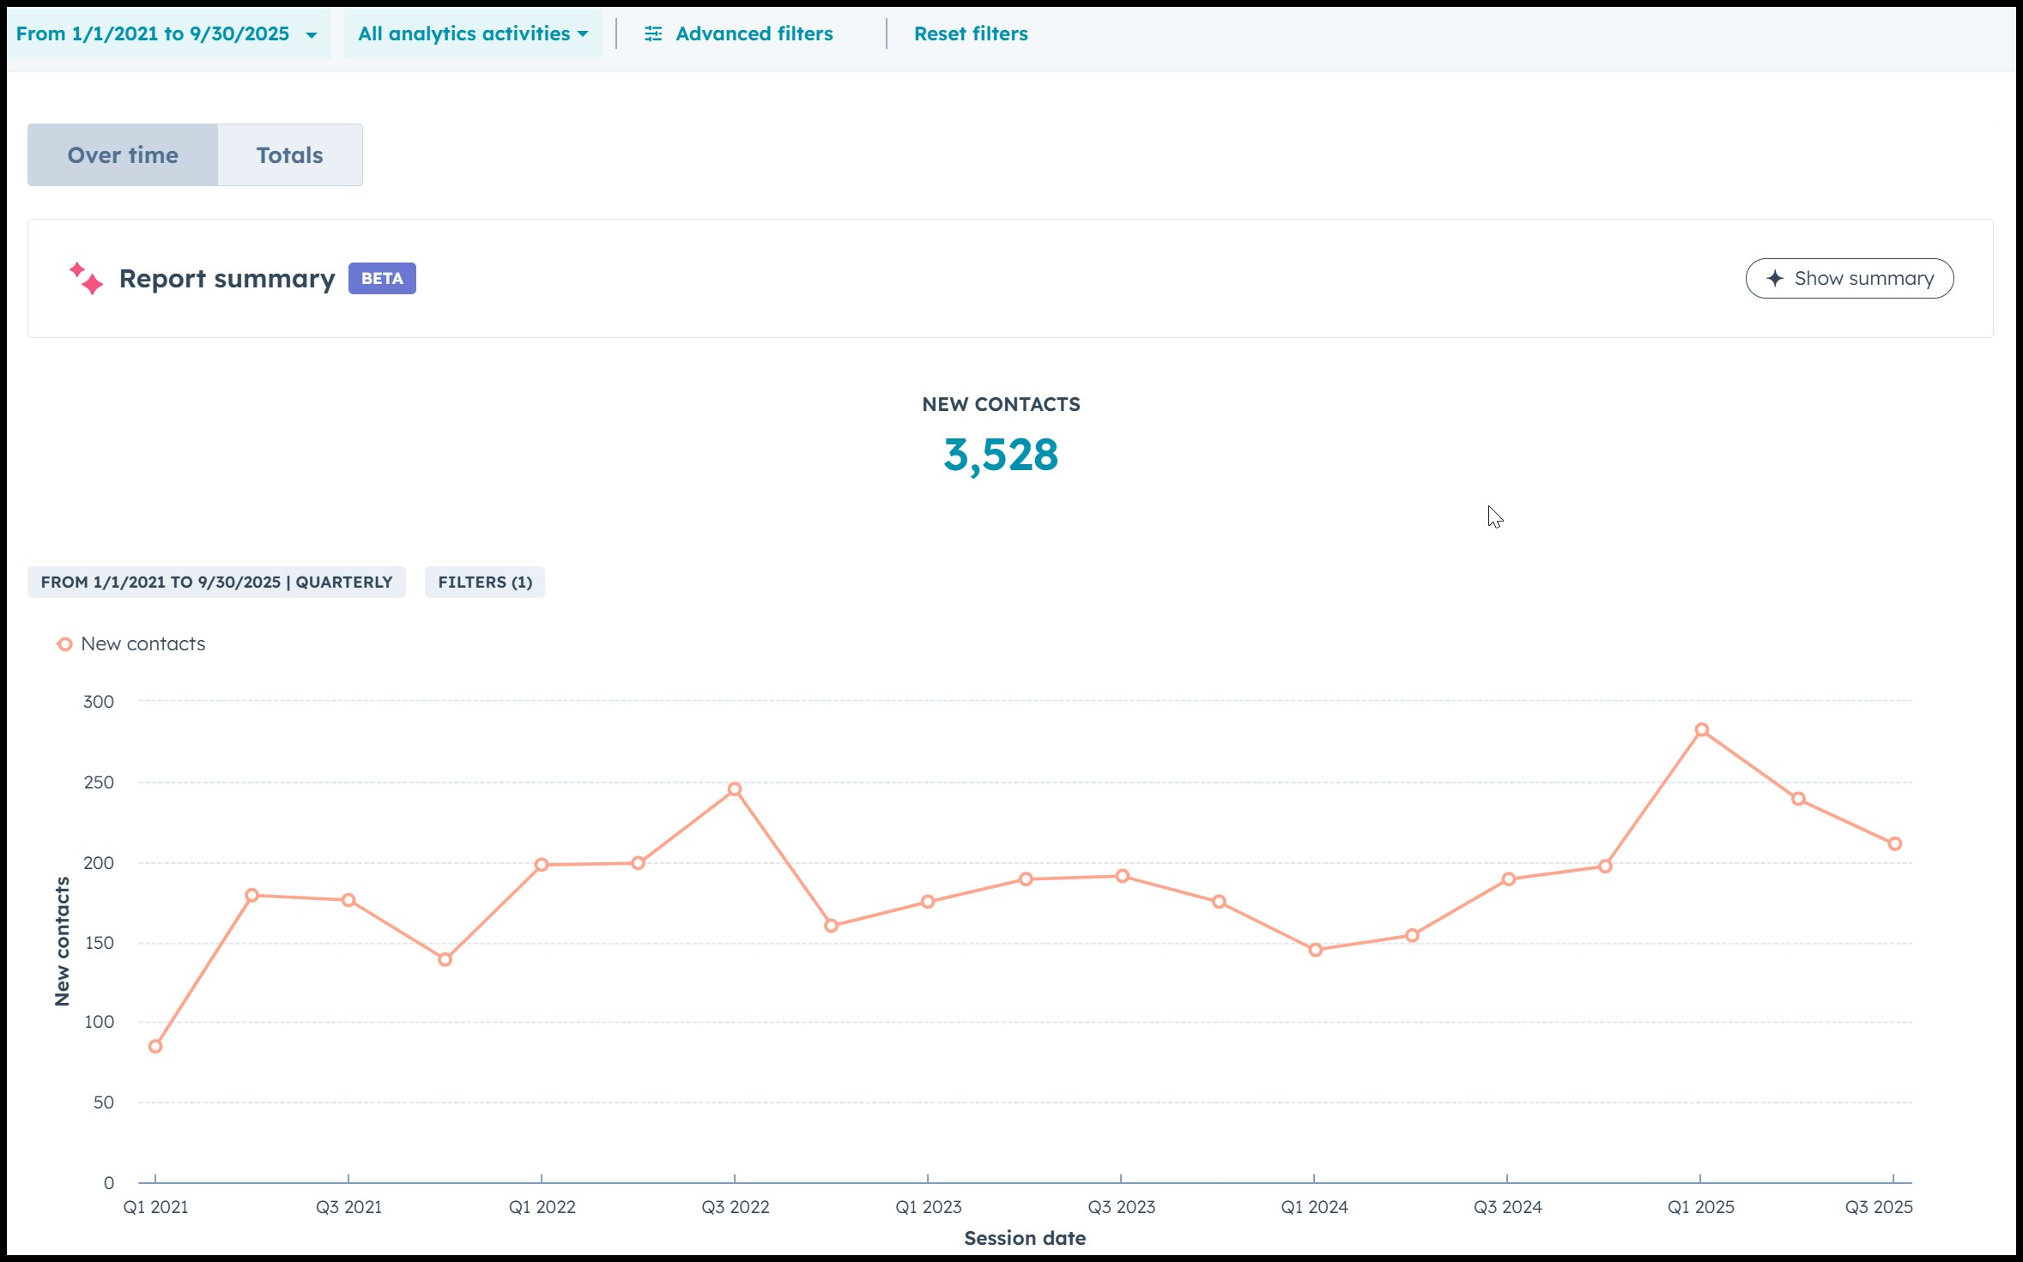Image resolution: width=2023 pixels, height=1262 pixels.
Task: Expand the All analytics activities dropdown
Action: pos(472,34)
